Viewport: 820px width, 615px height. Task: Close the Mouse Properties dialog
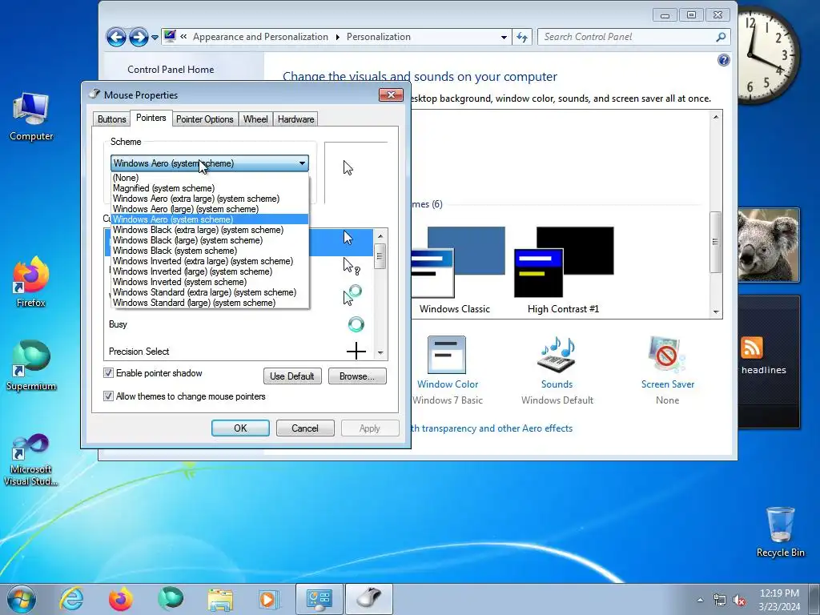391,94
